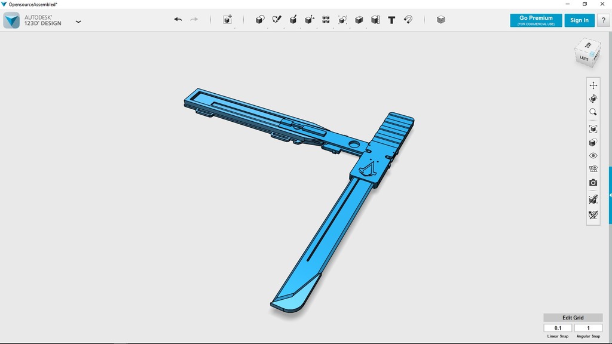Select the Orbit tool in navigation bar
Screen dimensions: 612x344
pos(593,99)
